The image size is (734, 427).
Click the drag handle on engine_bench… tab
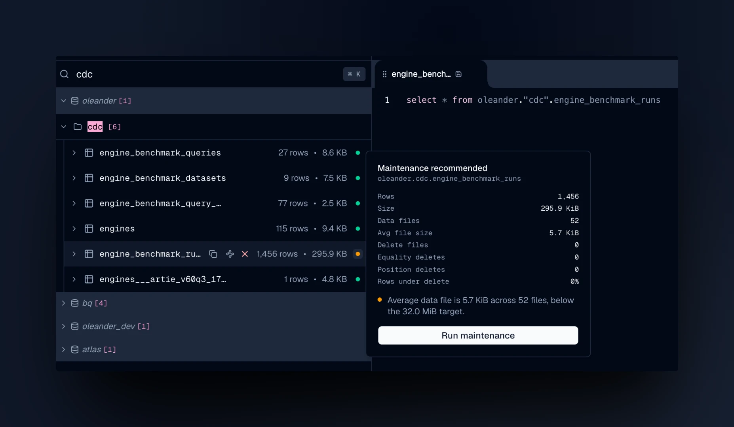(x=384, y=74)
